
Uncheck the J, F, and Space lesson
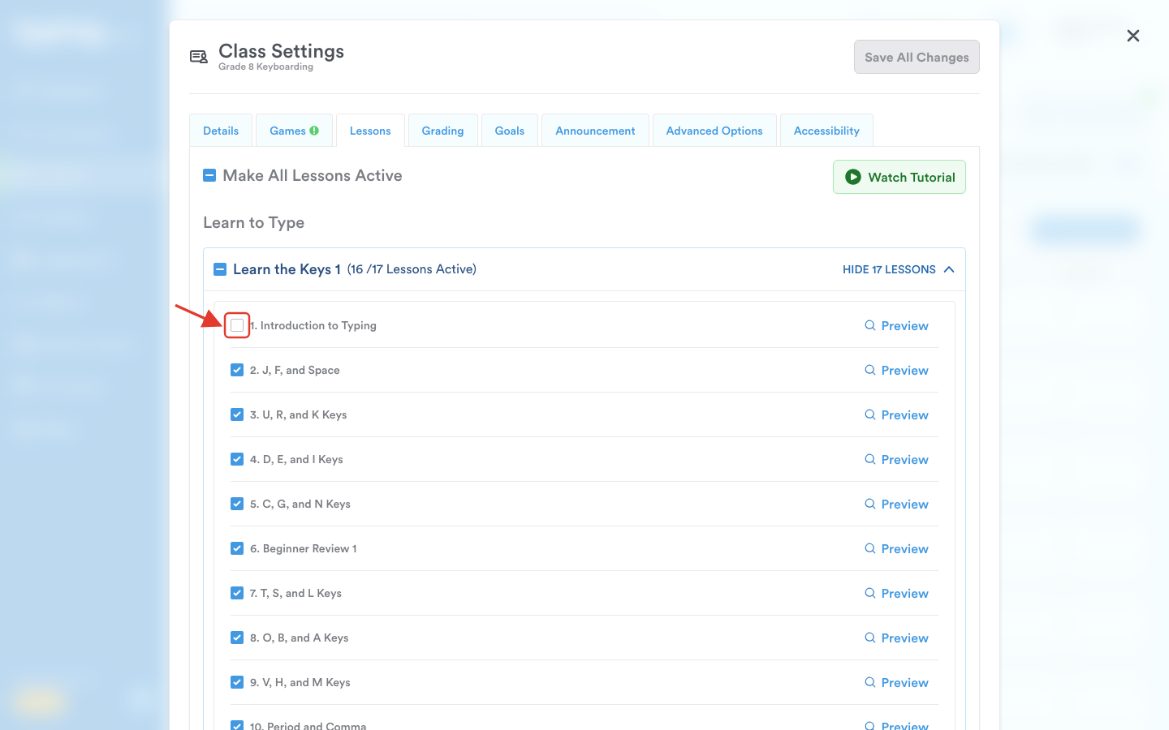click(x=237, y=370)
